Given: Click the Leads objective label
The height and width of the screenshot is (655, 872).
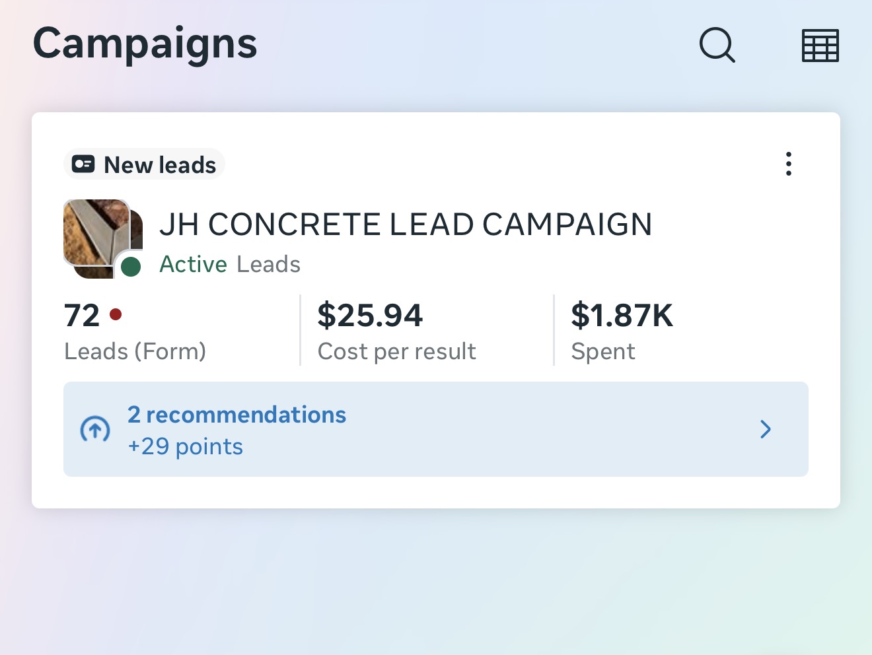Looking at the screenshot, I should click(268, 264).
